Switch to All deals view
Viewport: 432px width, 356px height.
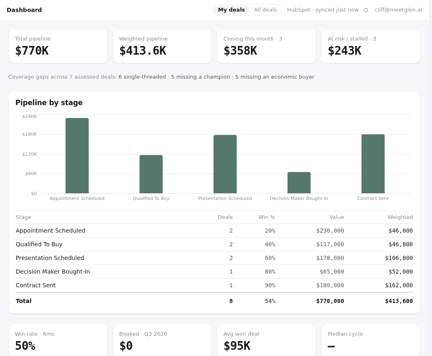(265, 10)
